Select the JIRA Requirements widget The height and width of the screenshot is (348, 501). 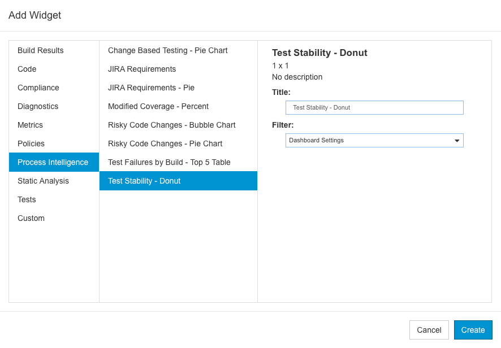[x=178, y=69]
